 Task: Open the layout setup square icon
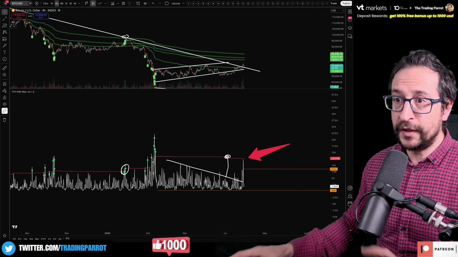pos(166,3)
